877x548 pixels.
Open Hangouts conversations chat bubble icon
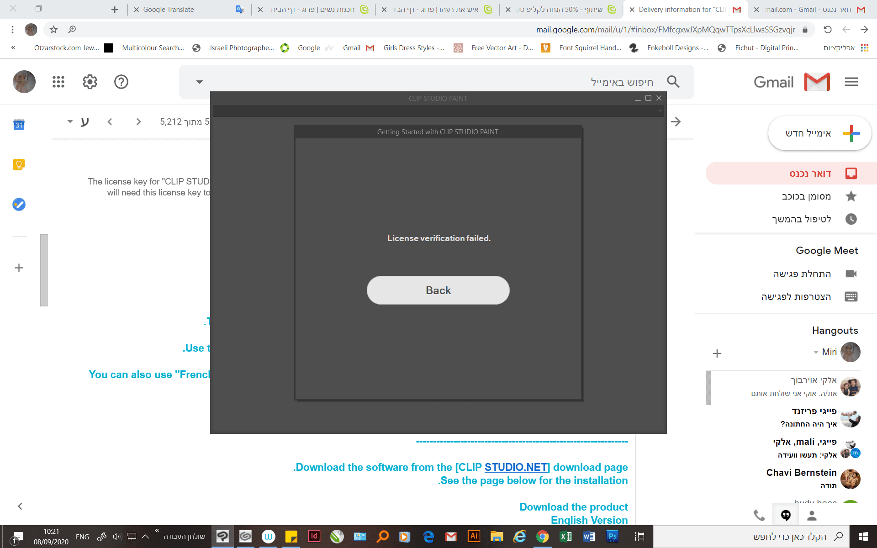click(x=786, y=515)
